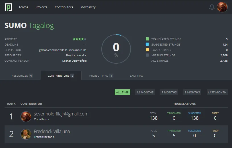232x148 pixels.
Task: Click contact person Michał Dziewoński
Action: click(74, 61)
